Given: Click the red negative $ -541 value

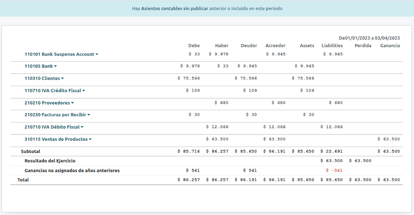Looking at the screenshot, I should 334,171.
